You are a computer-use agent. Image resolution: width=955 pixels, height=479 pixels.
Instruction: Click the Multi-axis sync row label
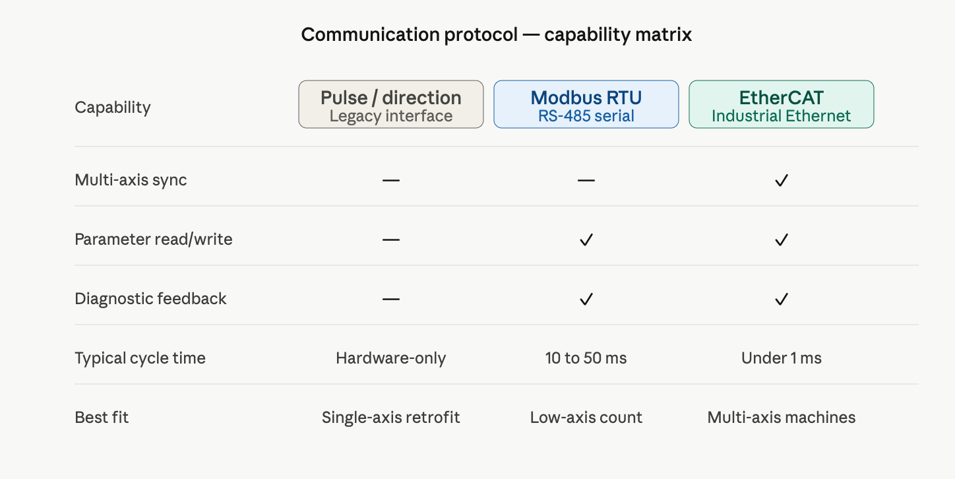coord(131,180)
